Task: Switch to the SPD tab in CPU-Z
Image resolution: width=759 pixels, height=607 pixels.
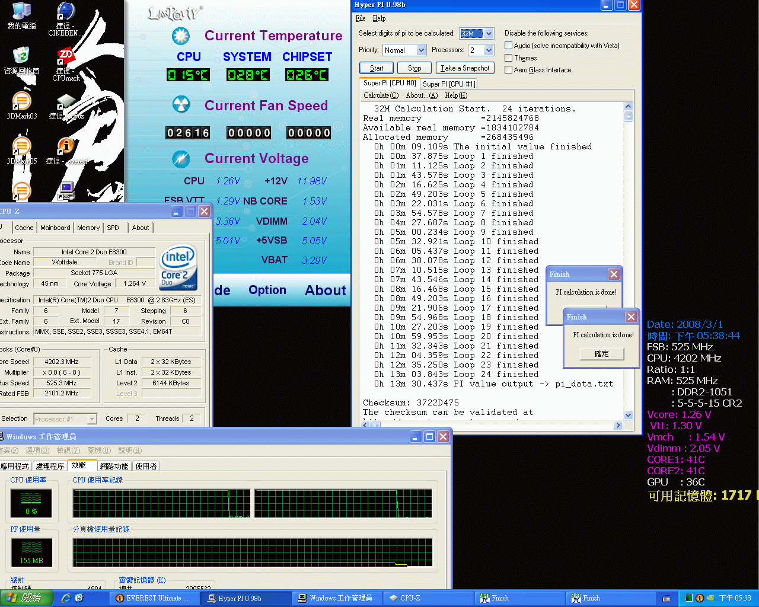Action: click(113, 228)
